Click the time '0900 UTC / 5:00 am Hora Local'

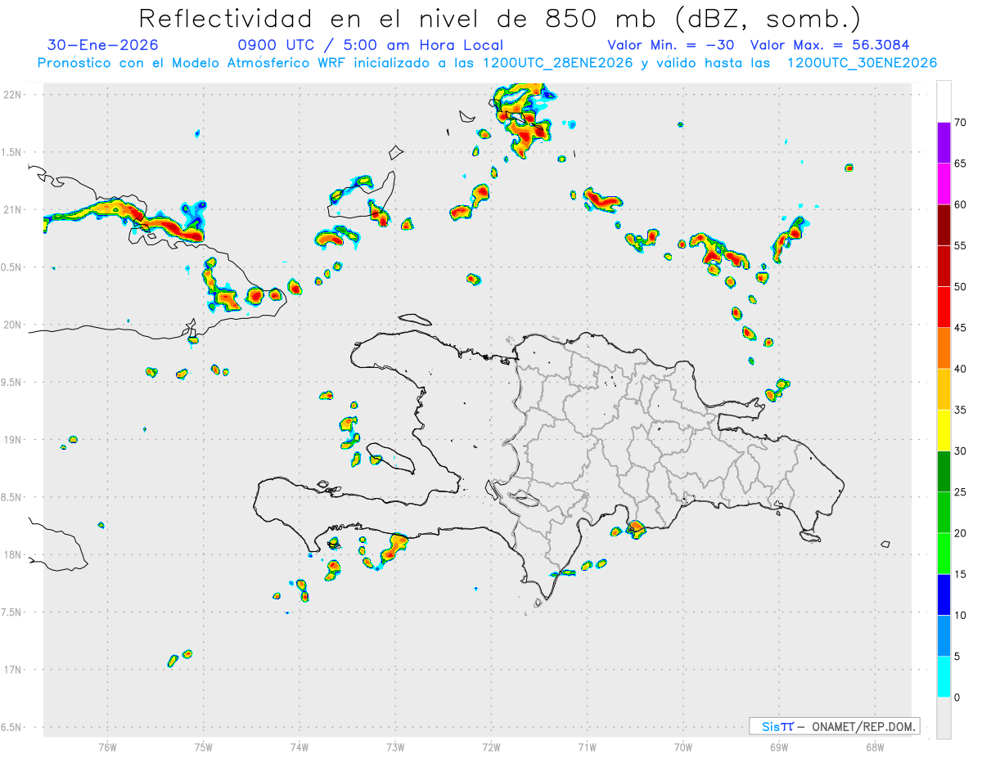pos(370,45)
